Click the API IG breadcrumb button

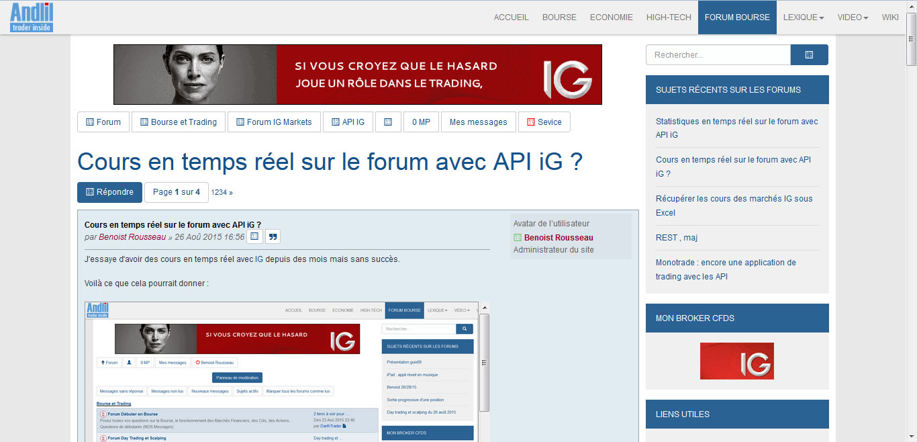(x=348, y=122)
